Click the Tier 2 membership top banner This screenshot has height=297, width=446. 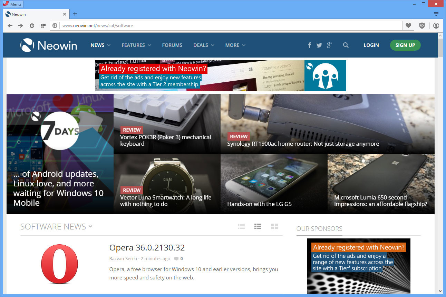click(220, 76)
